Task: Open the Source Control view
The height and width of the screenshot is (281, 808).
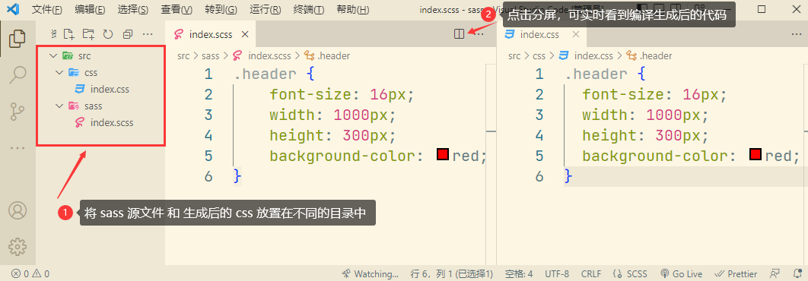Action: (x=17, y=112)
